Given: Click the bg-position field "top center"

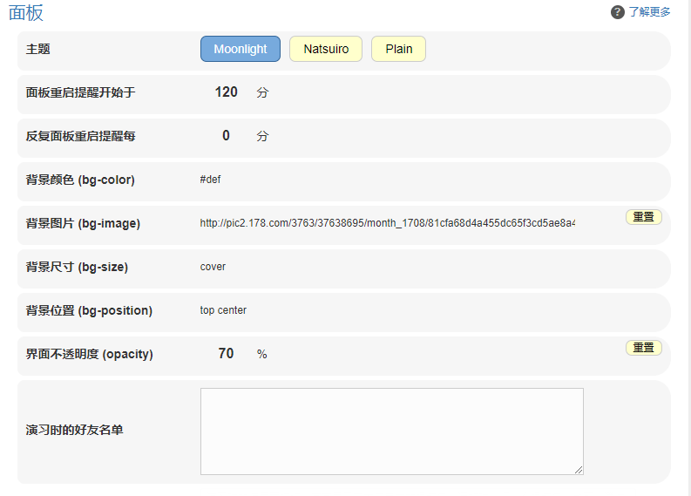Looking at the screenshot, I should pyautogui.click(x=261, y=310).
